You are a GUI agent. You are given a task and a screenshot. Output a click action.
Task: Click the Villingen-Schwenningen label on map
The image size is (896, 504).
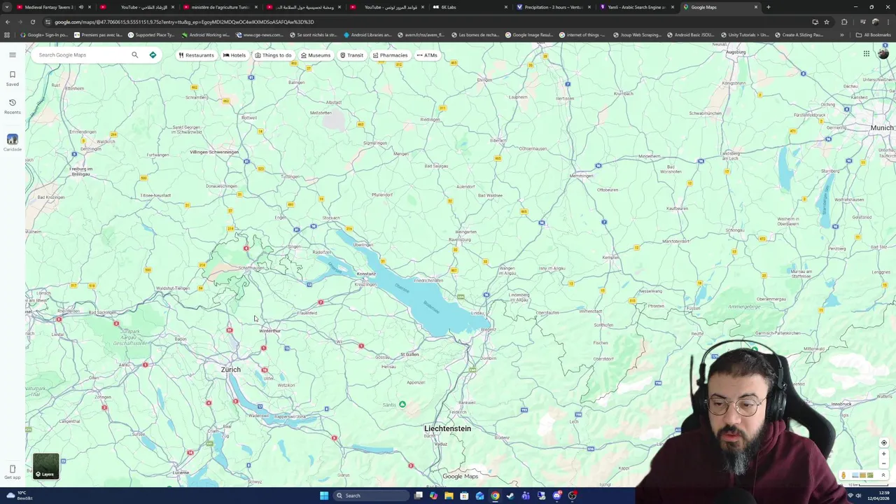point(214,152)
